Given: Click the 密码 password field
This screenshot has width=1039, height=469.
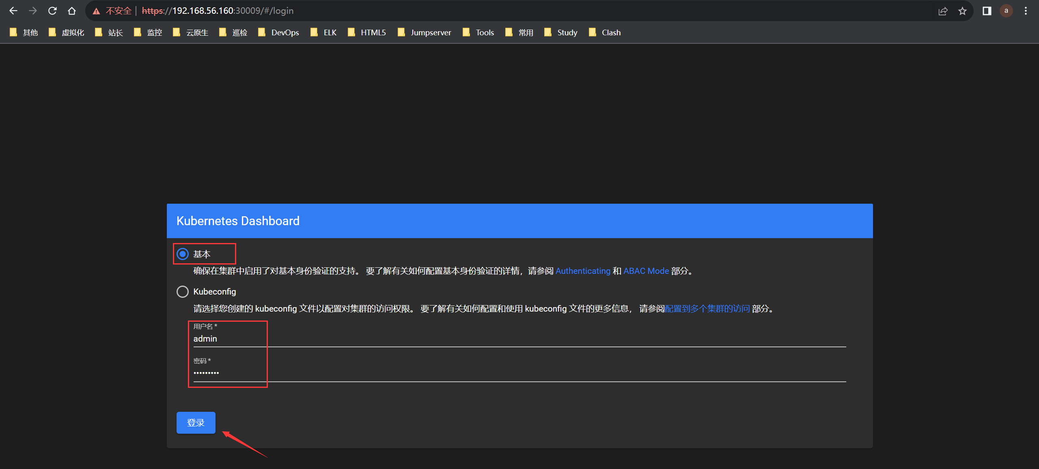Looking at the screenshot, I should (x=519, y=373).
